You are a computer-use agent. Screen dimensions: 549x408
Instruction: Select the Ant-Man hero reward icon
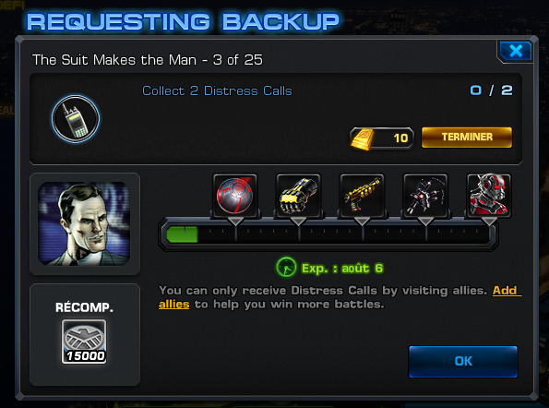489,196
